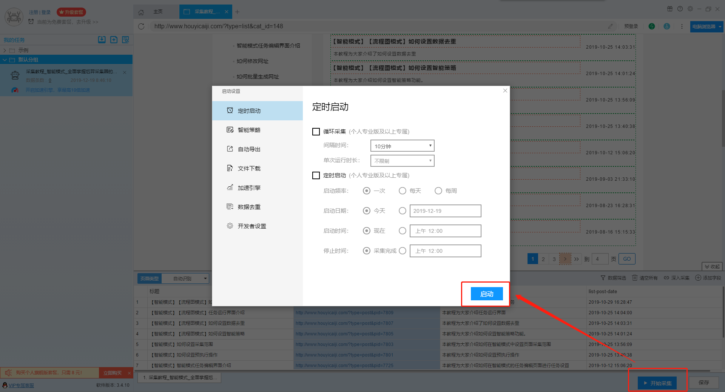Click the 开始采集 button
Screen dimensions: 725x392
pyautogui.click(x=657, y=383)
